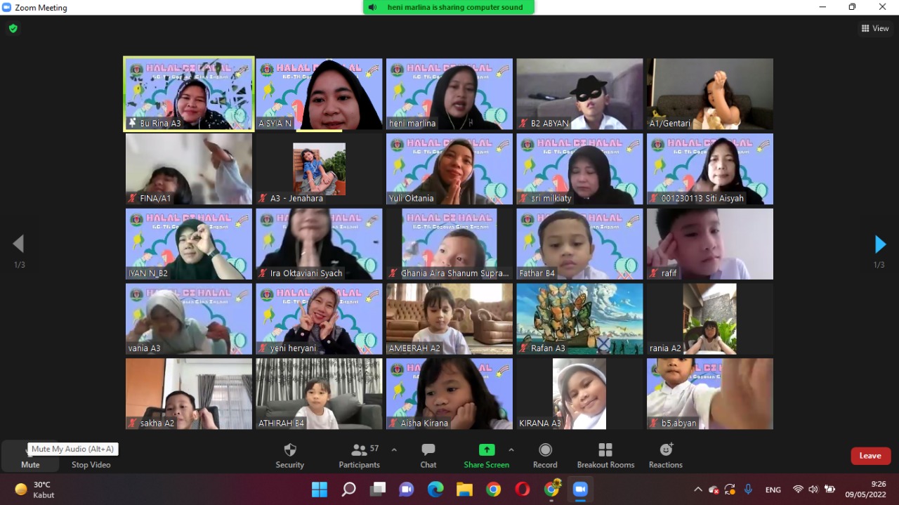This screenshot has height=505, width=899.
Task: Expand the Share Screen caret options
Action: [511, 450]
